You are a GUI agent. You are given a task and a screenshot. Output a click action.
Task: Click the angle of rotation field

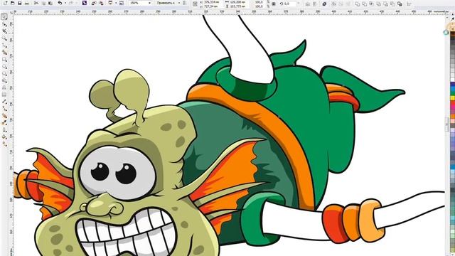[x=291, y=4]
